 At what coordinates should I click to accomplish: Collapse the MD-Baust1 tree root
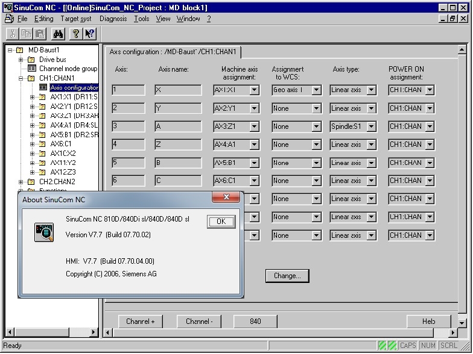10,51
